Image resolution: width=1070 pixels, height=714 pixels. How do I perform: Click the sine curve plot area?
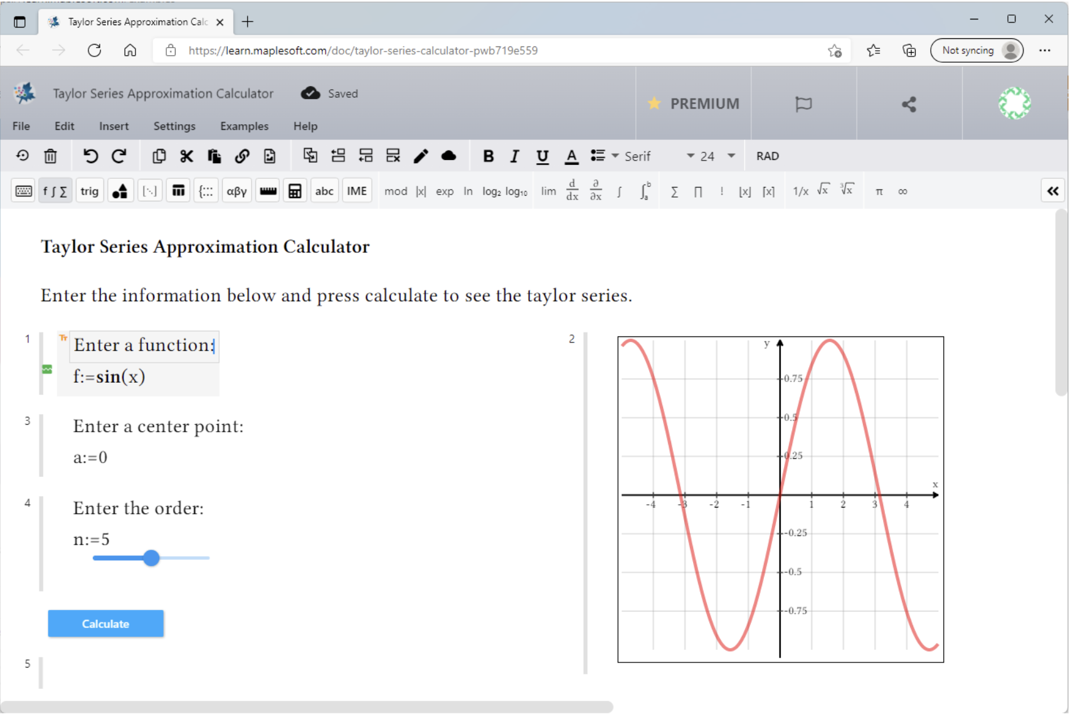[781, 499]
